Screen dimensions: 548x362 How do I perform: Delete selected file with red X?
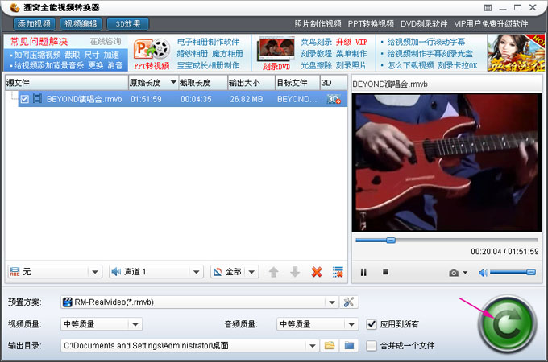tap(317, 272)
